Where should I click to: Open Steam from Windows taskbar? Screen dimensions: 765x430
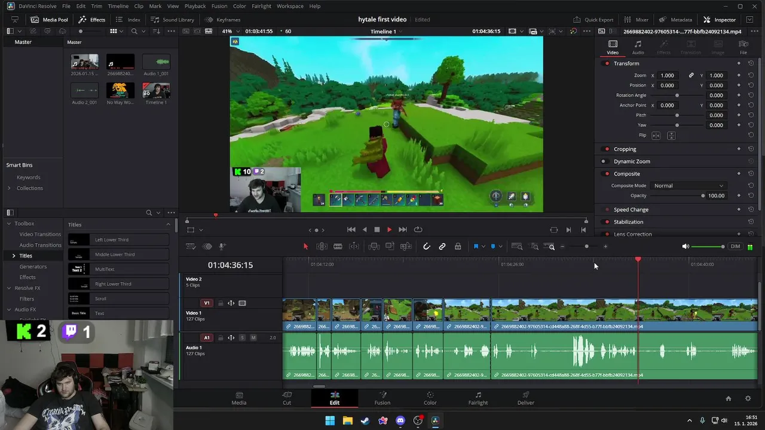click(365, 420)
